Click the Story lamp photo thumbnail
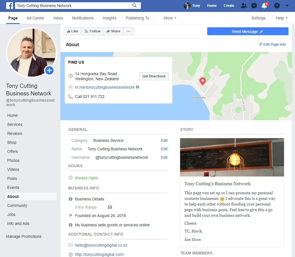 click(232, 157)
